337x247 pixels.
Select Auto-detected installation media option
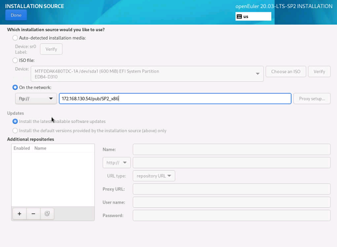(15, 38)
